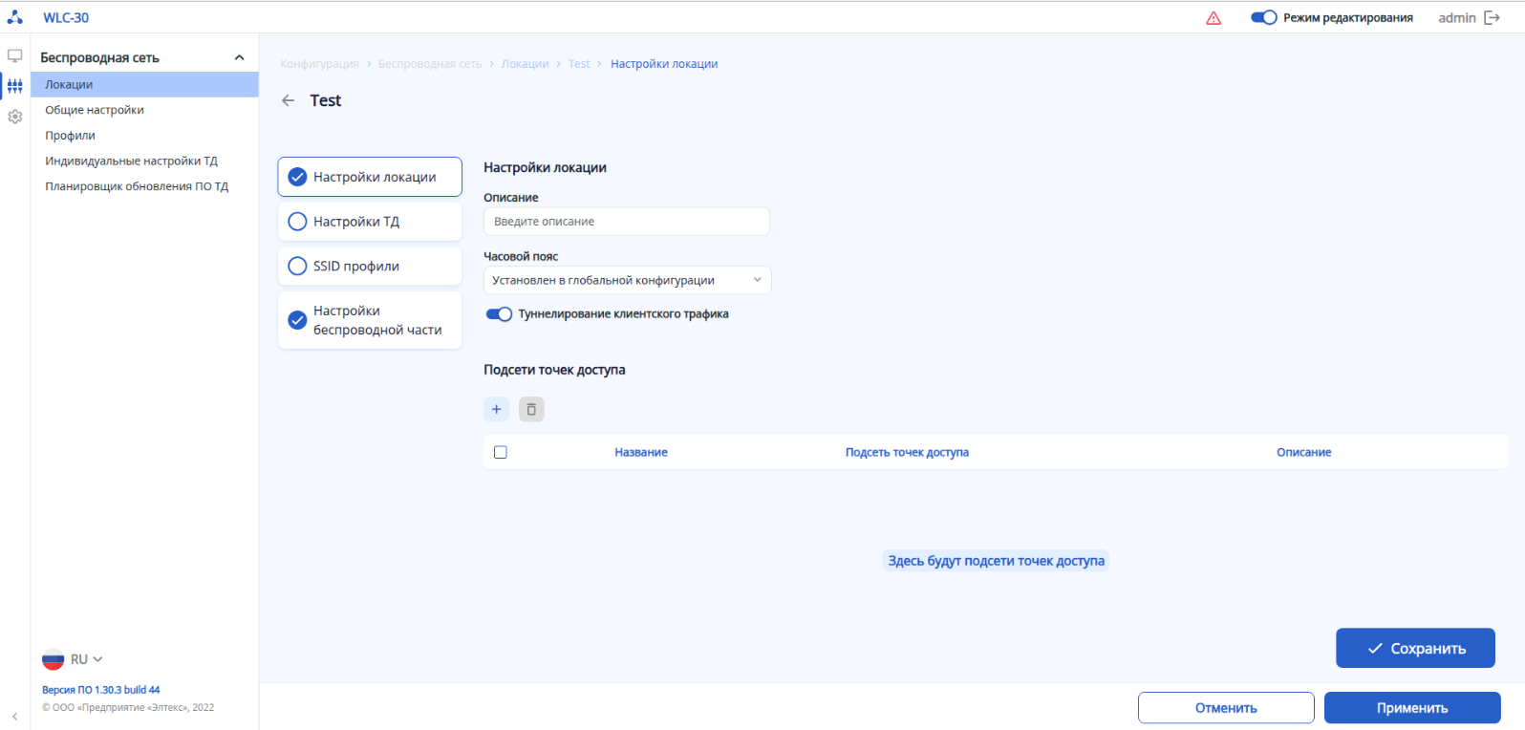1525x730 pixels.
Task: Check the select-all subnets checkbox
Action: [501, 452]
